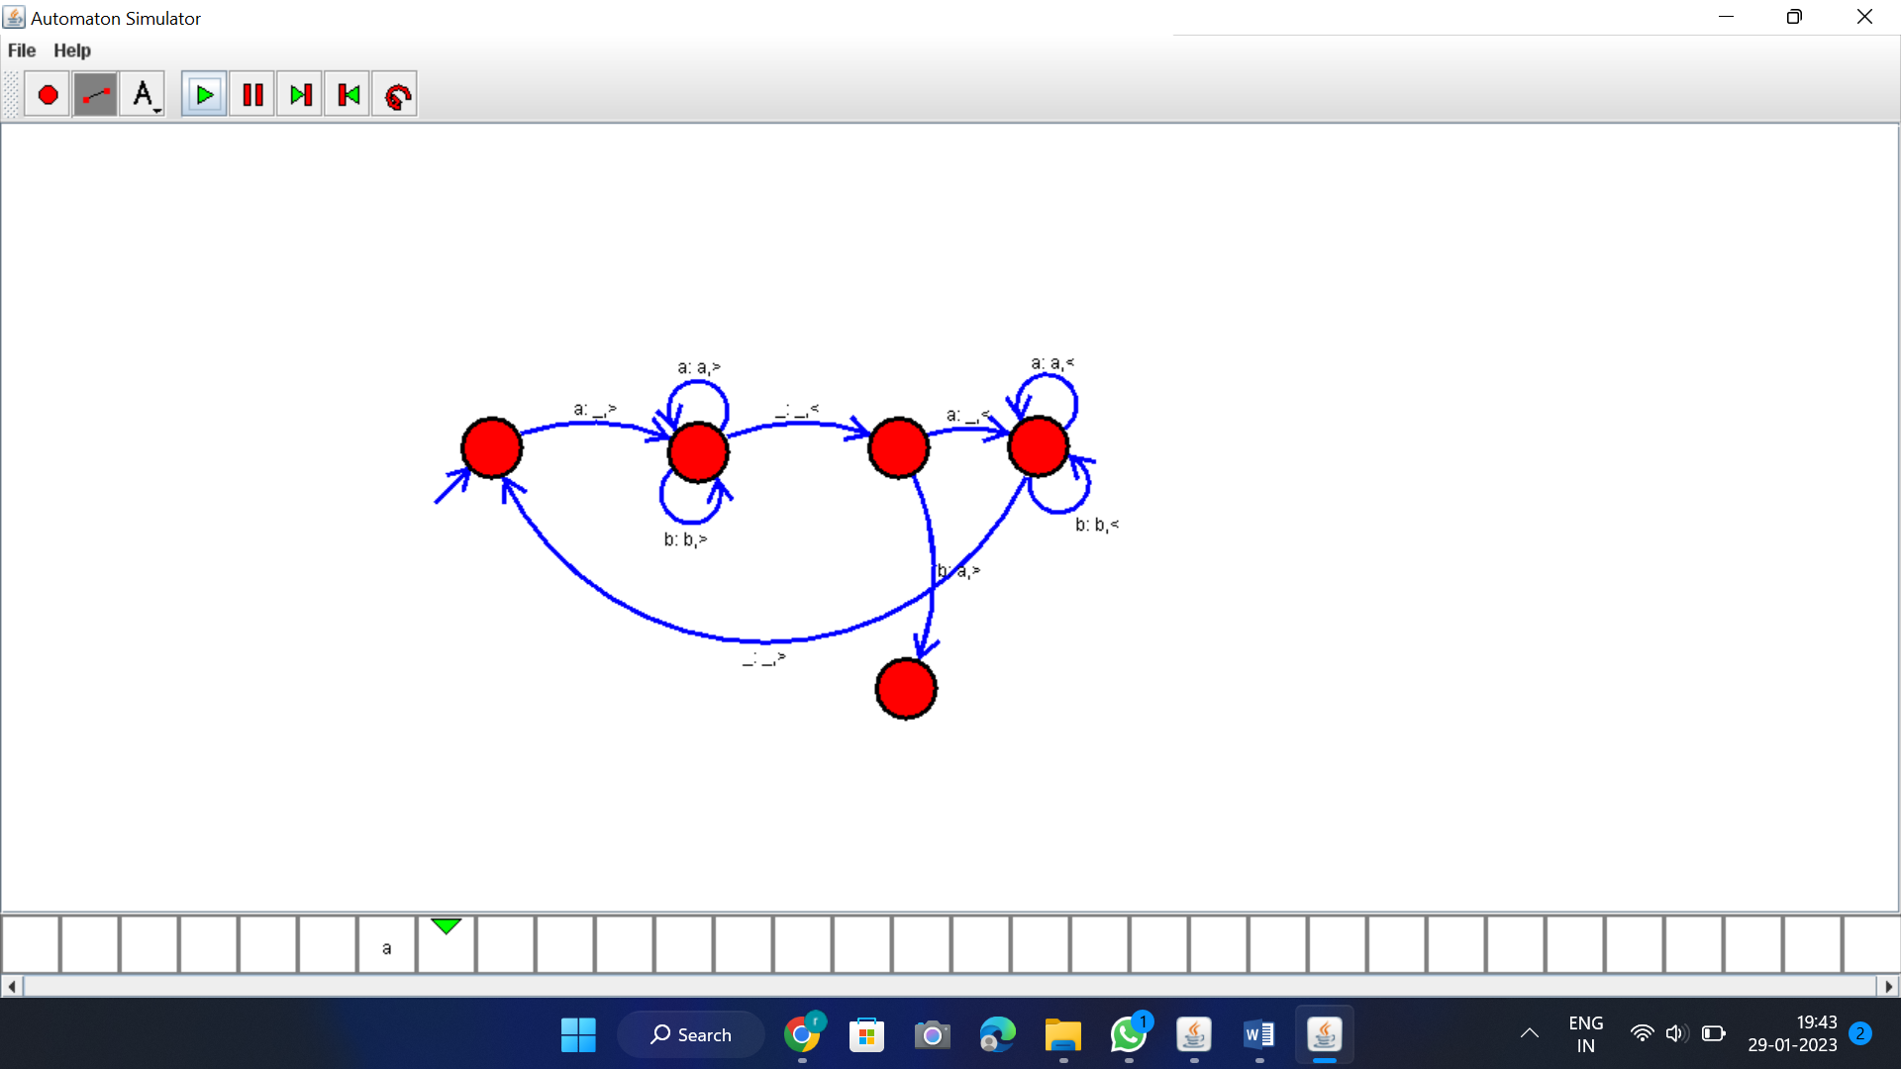Open the File menu
Viewport: 1901px width, 1069px height.
(21, 50)
